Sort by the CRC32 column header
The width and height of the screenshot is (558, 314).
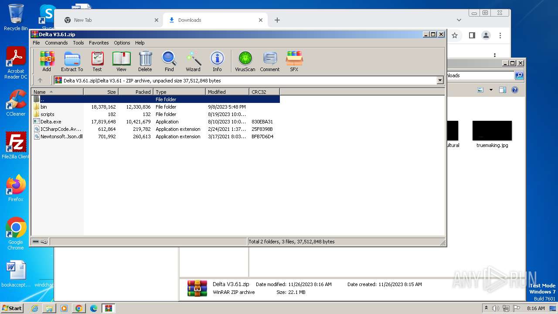click(x=264, y=92)
